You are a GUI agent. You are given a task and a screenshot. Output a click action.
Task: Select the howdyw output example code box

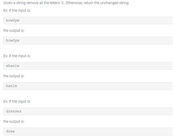(88, 40)
